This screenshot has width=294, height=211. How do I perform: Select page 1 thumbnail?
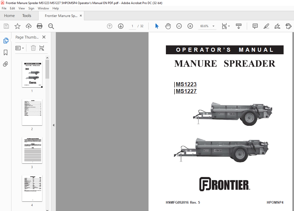(32, 74)
